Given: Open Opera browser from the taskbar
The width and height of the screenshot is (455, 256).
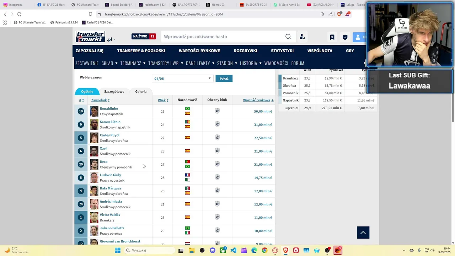Looking at the screenshot, I should click(275, 250).
